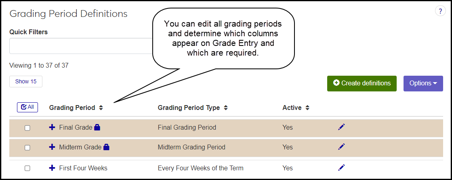Viewport: 452px width, 180px height.
Task: Sort by Grading Period column arrows
Action: [101, 108]
